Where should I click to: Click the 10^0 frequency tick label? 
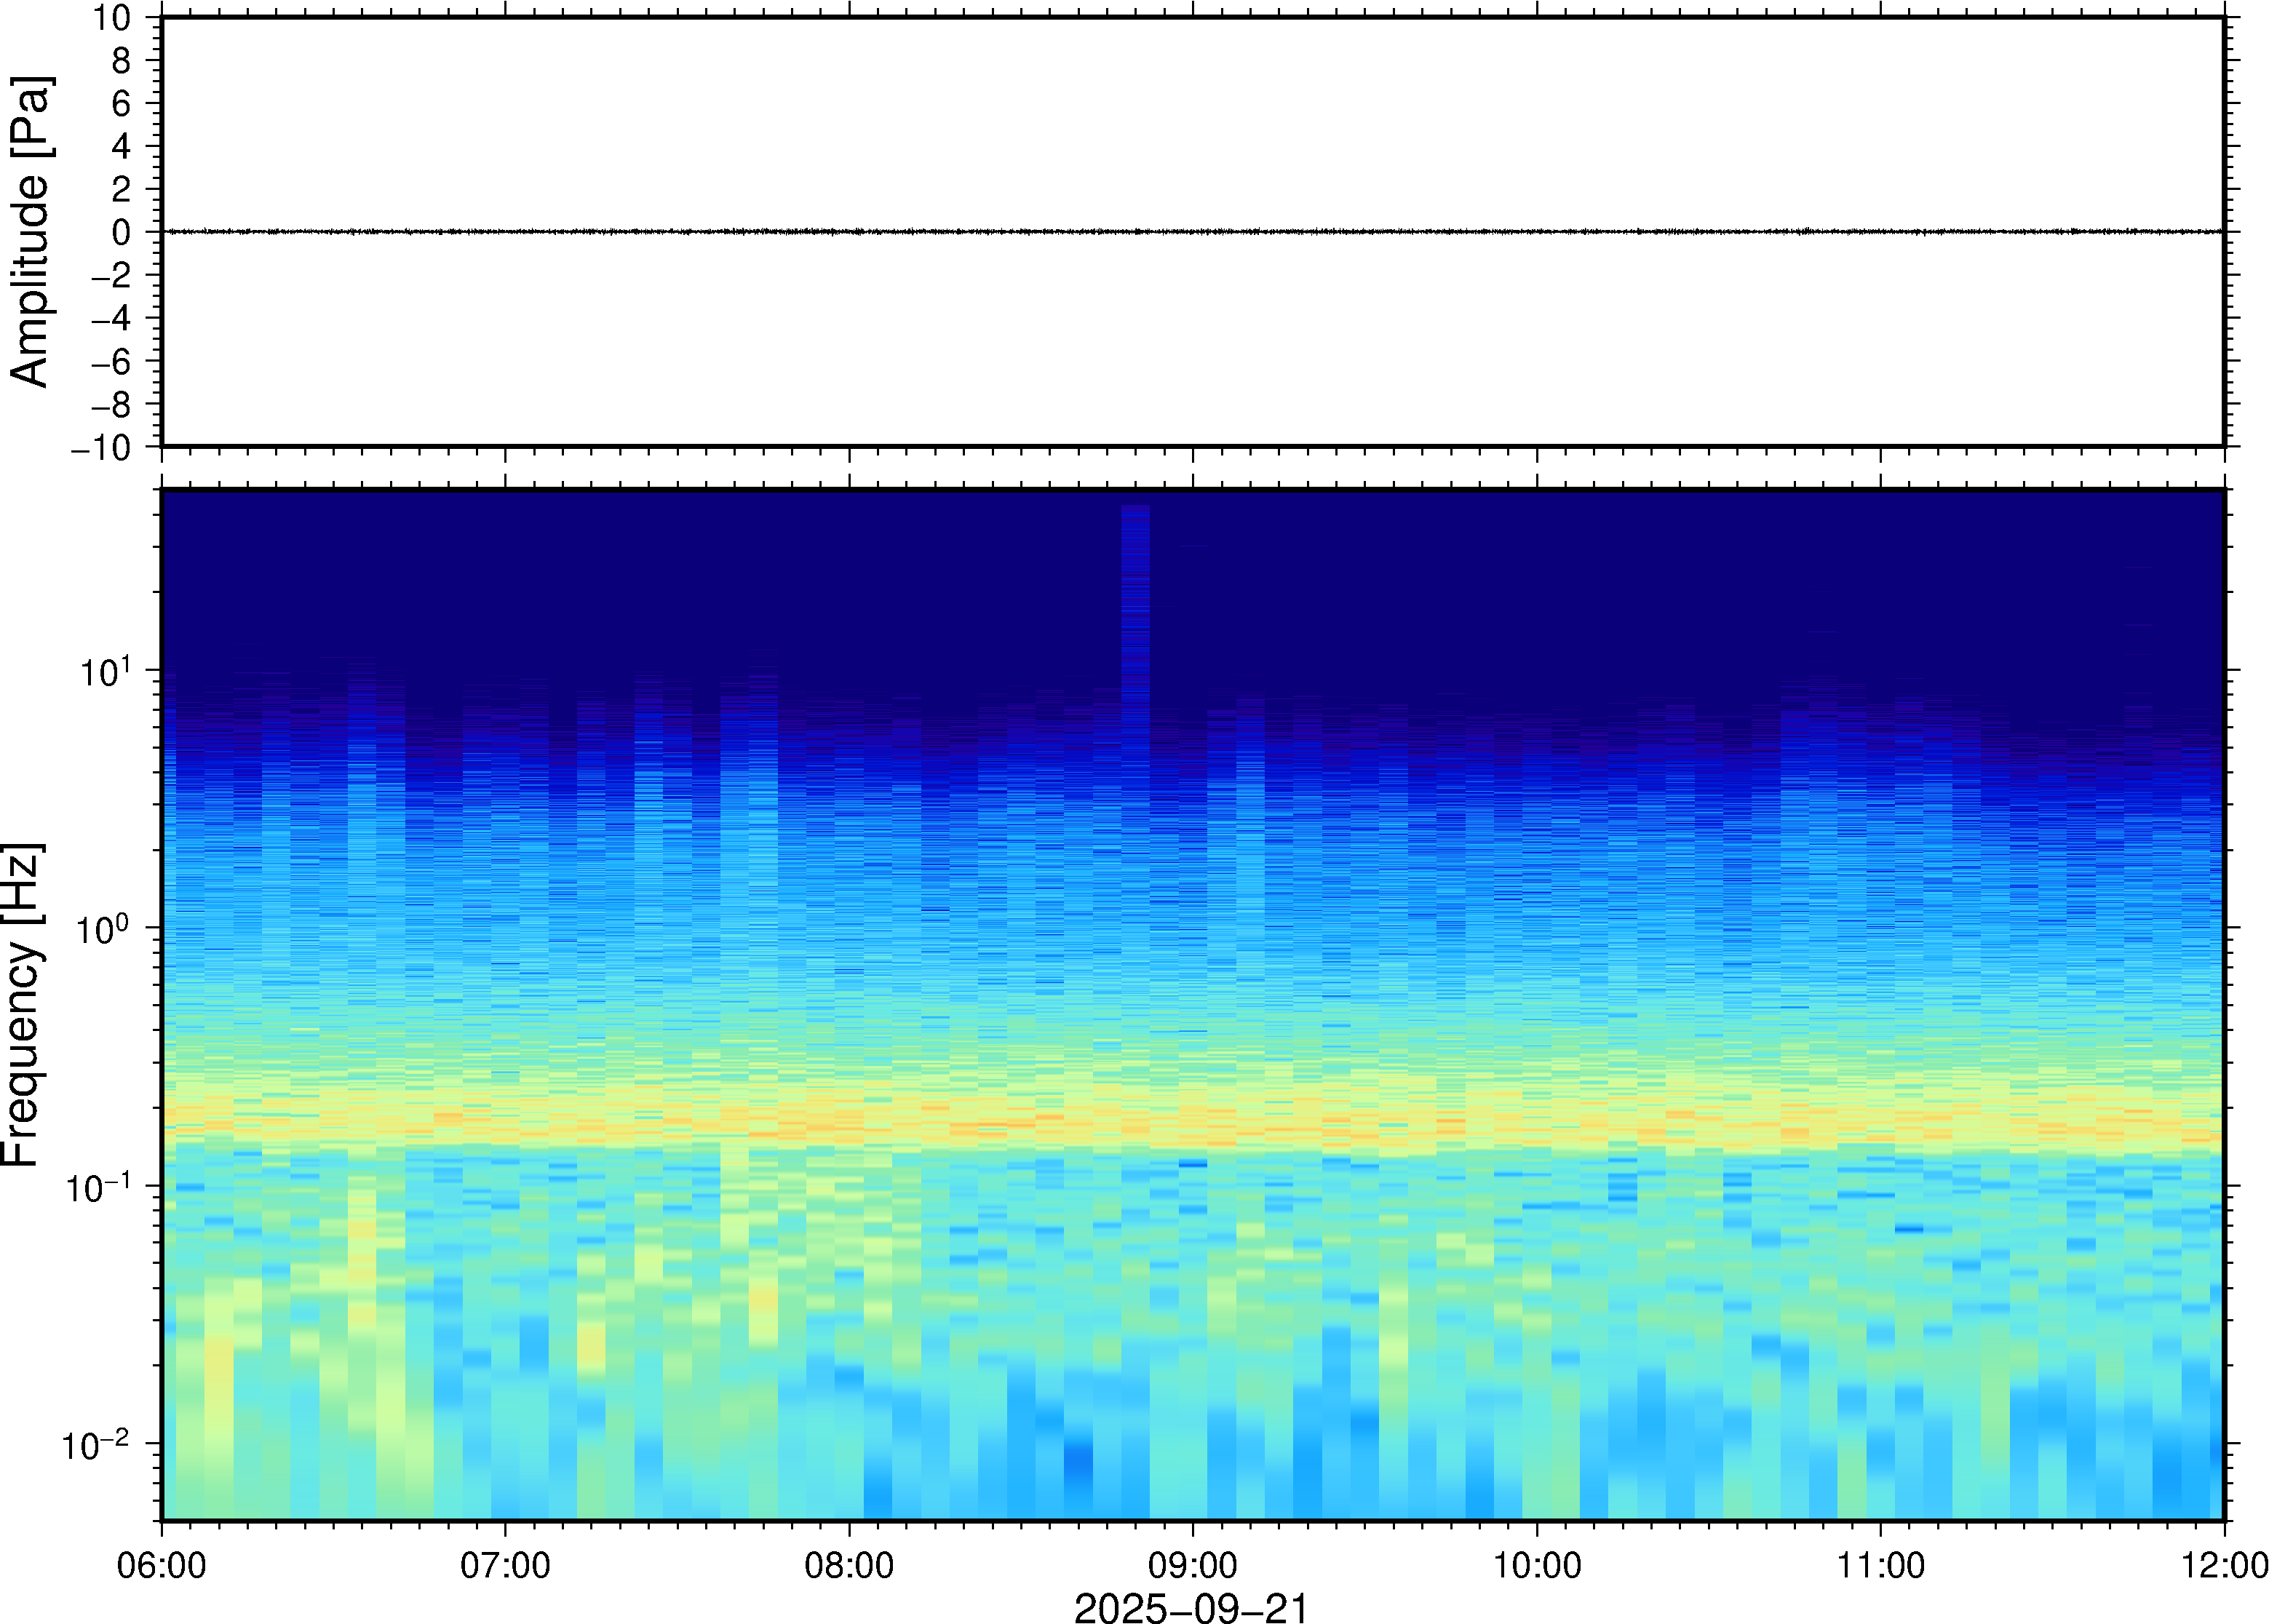[x=103, y=929]
